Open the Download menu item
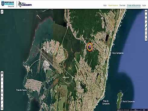The height and width of the screenshot is (111, 148). (122, 5)
